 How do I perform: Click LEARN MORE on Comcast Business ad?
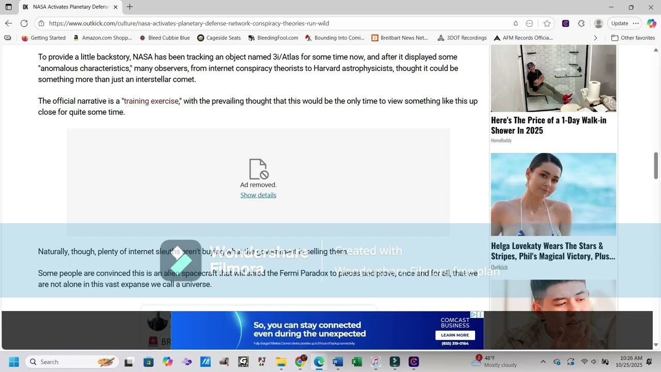455,335
